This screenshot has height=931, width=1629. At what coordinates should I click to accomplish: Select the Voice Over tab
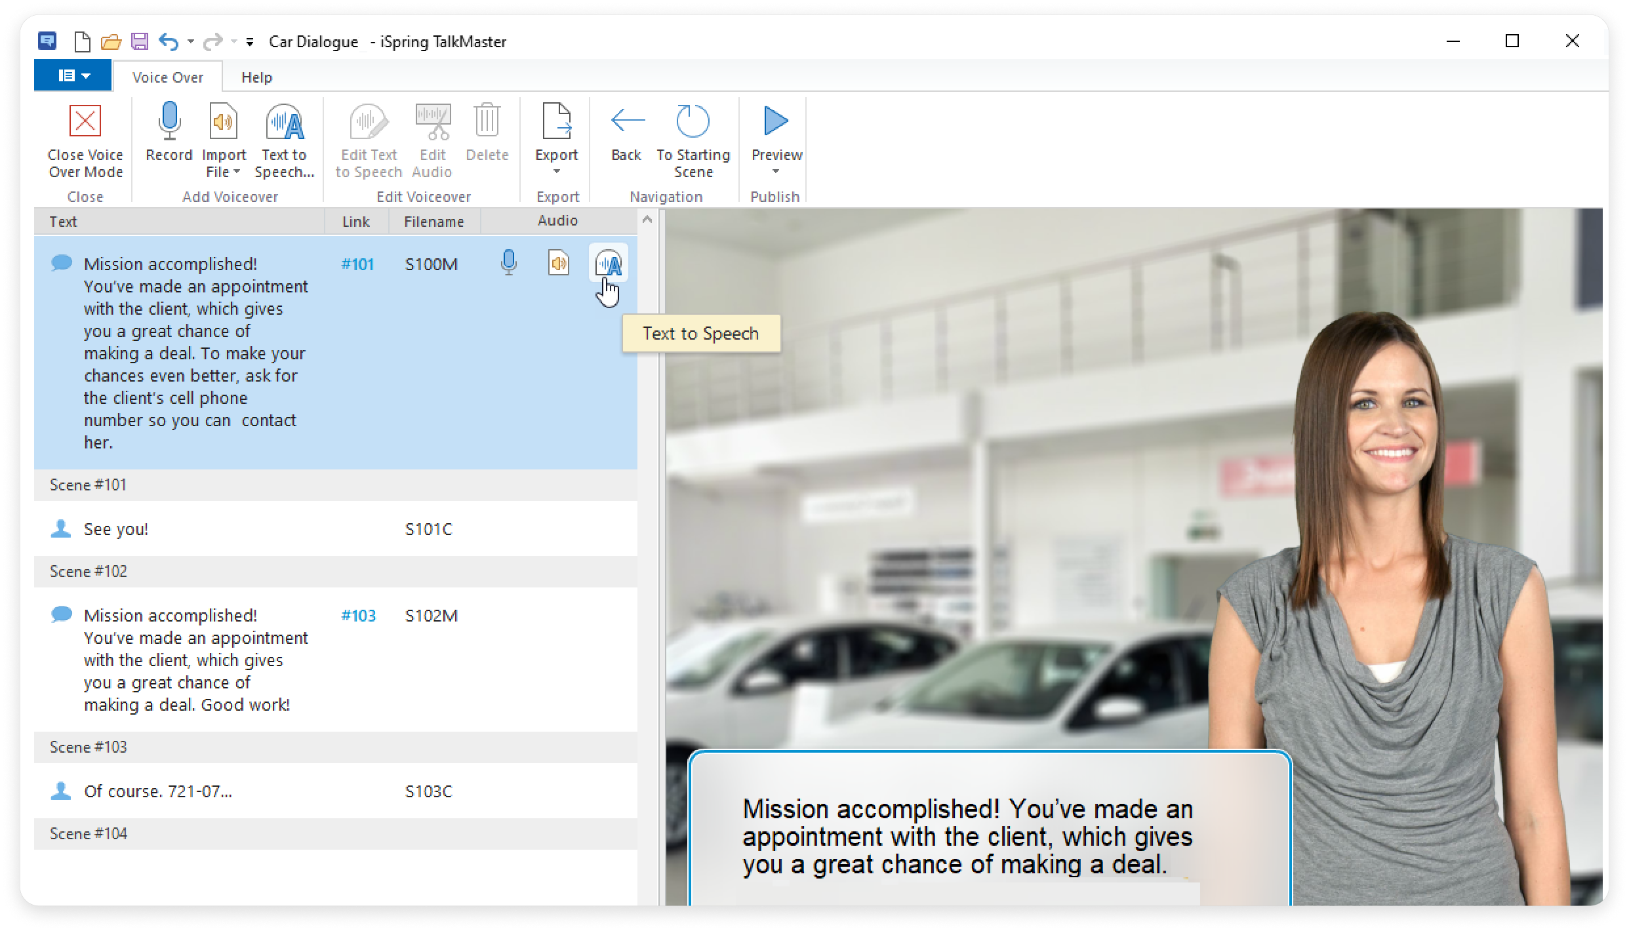167,77
